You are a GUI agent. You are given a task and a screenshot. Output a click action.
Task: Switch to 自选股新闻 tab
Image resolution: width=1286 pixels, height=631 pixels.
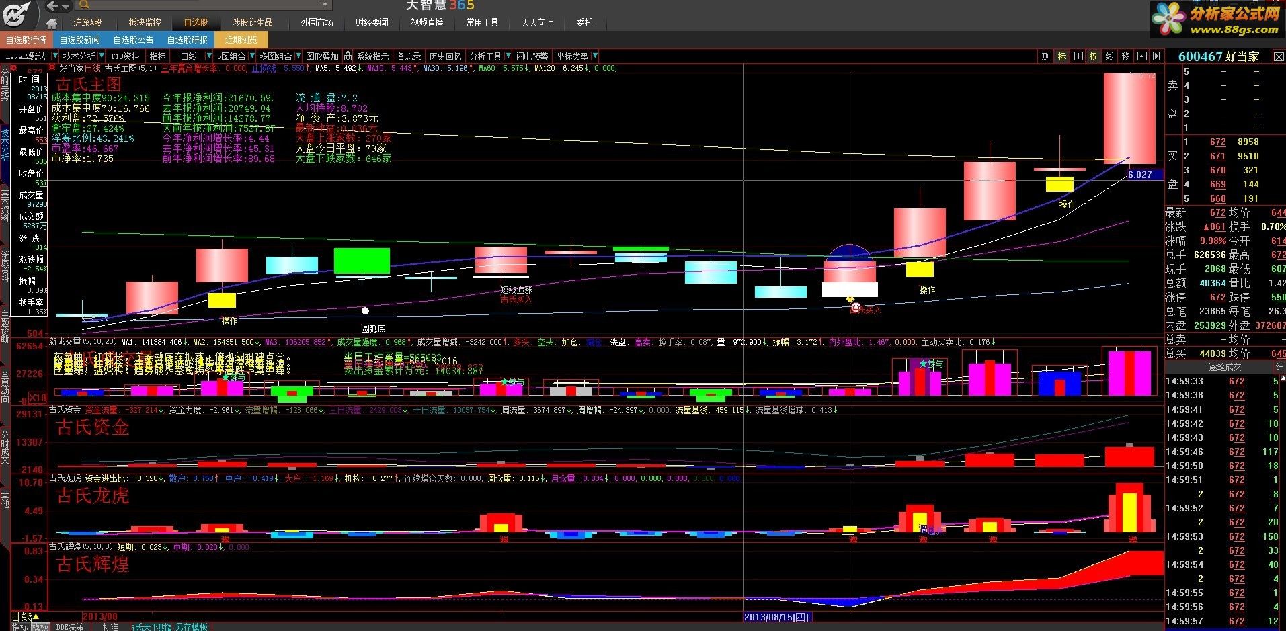[79, 40]
